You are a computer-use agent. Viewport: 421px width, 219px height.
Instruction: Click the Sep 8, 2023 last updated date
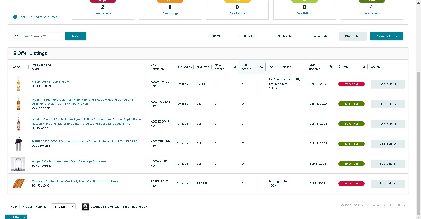click(x=318, y=164)
